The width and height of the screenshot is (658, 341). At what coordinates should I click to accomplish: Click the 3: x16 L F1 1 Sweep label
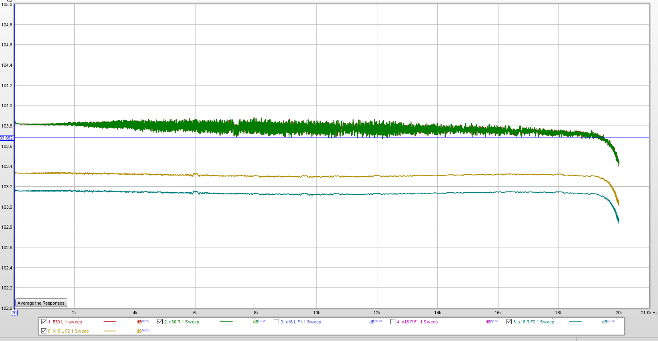point(301,322)
